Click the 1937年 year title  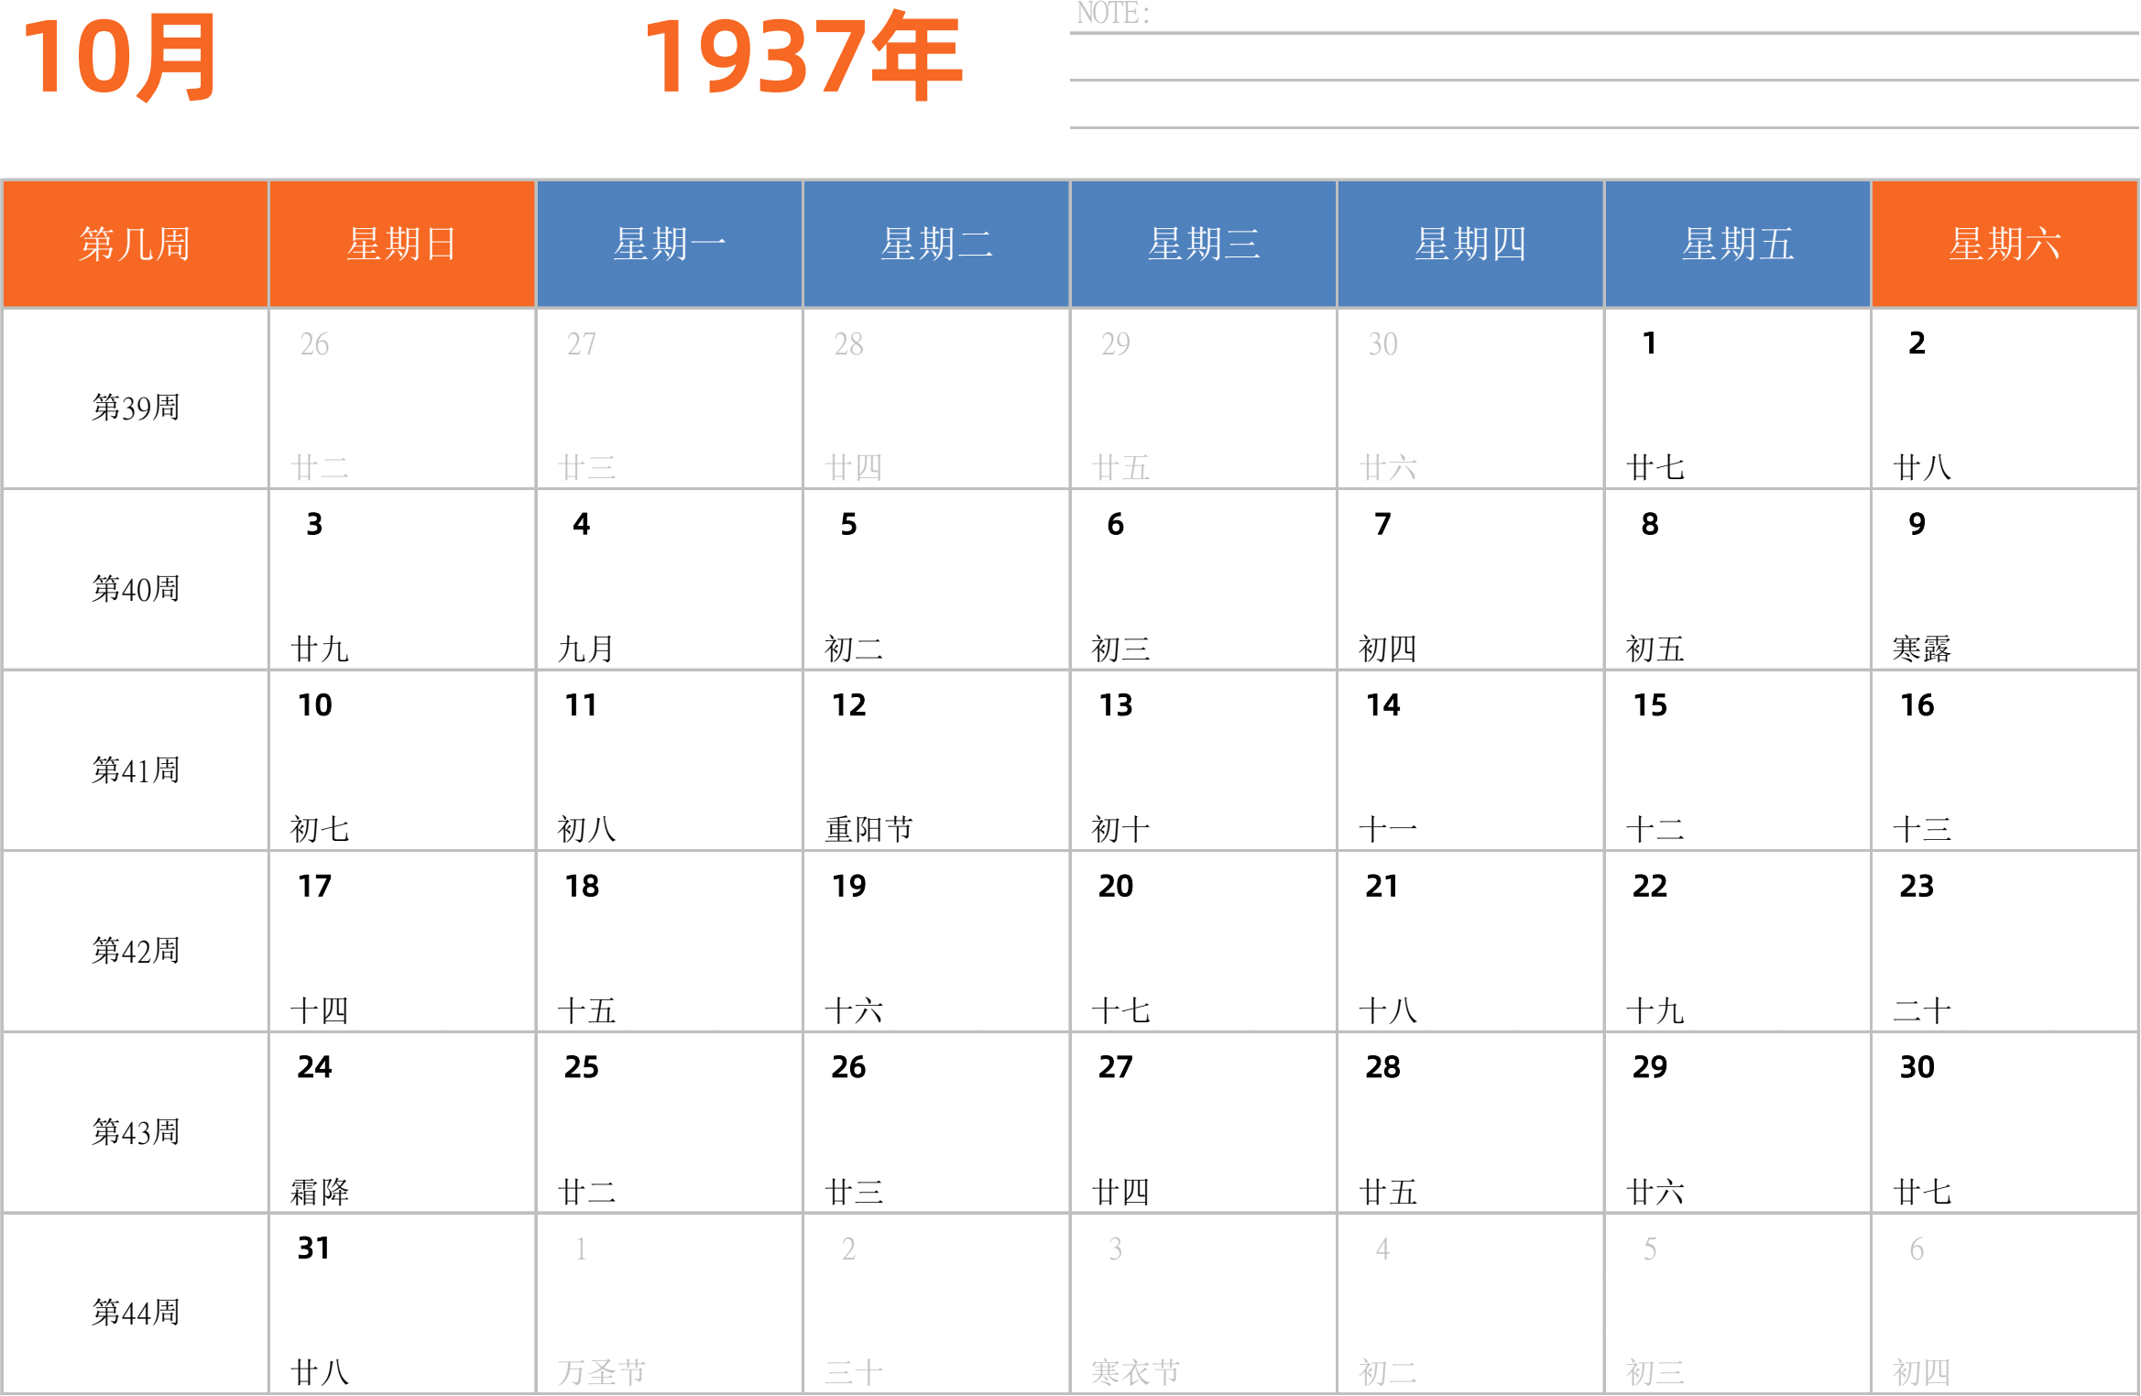(803, 57)
